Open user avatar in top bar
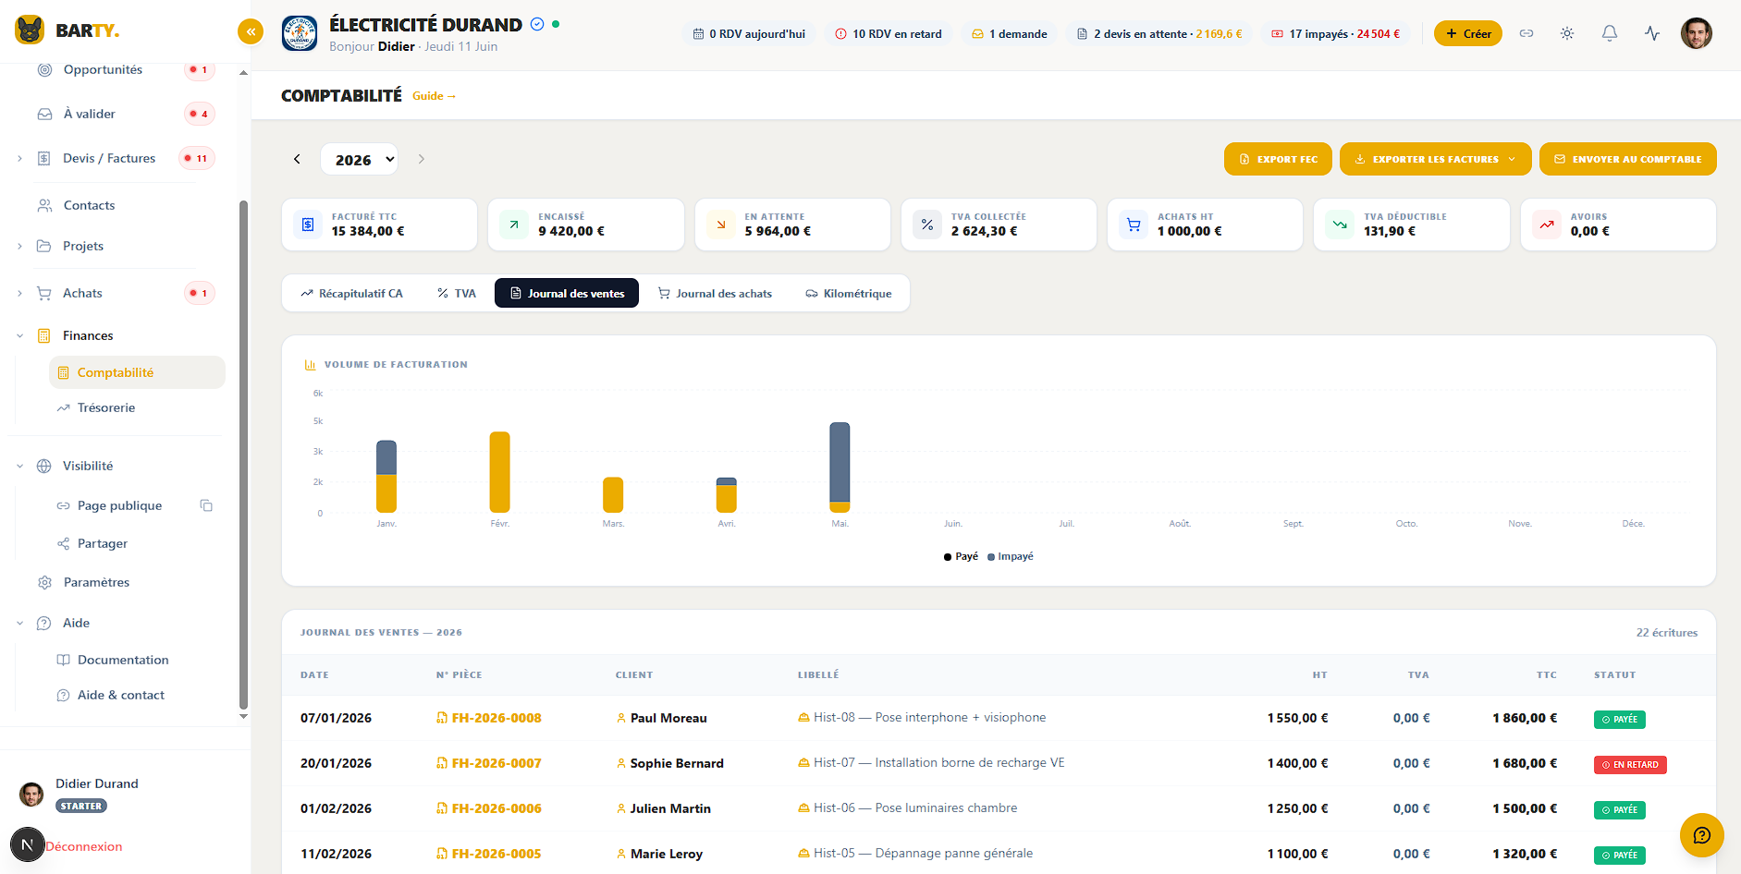Screen dimensions: 1741x874 (x=1697, y=33)
